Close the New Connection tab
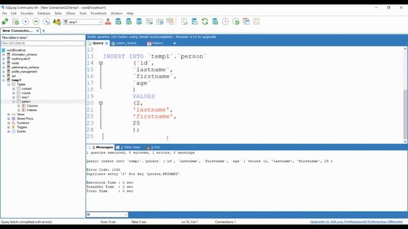 click(37, 31)
